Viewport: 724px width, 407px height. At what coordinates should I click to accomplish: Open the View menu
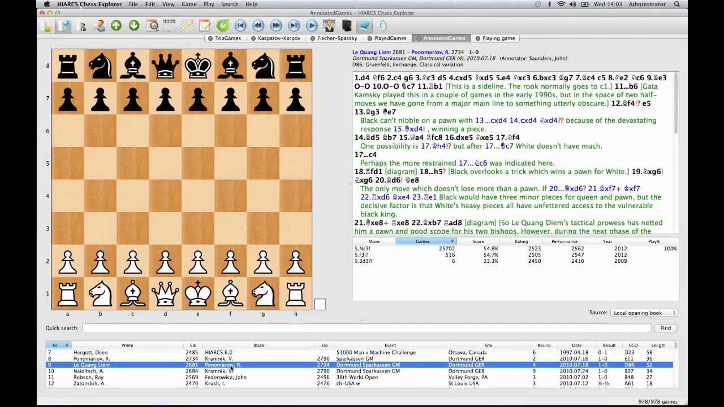coord(169,4)
